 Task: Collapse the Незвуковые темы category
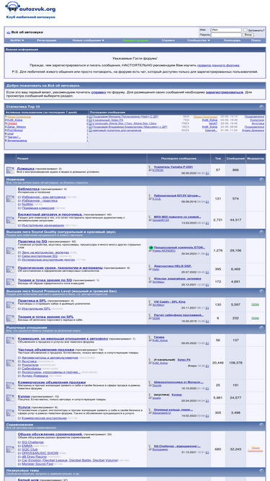(261, 470)
